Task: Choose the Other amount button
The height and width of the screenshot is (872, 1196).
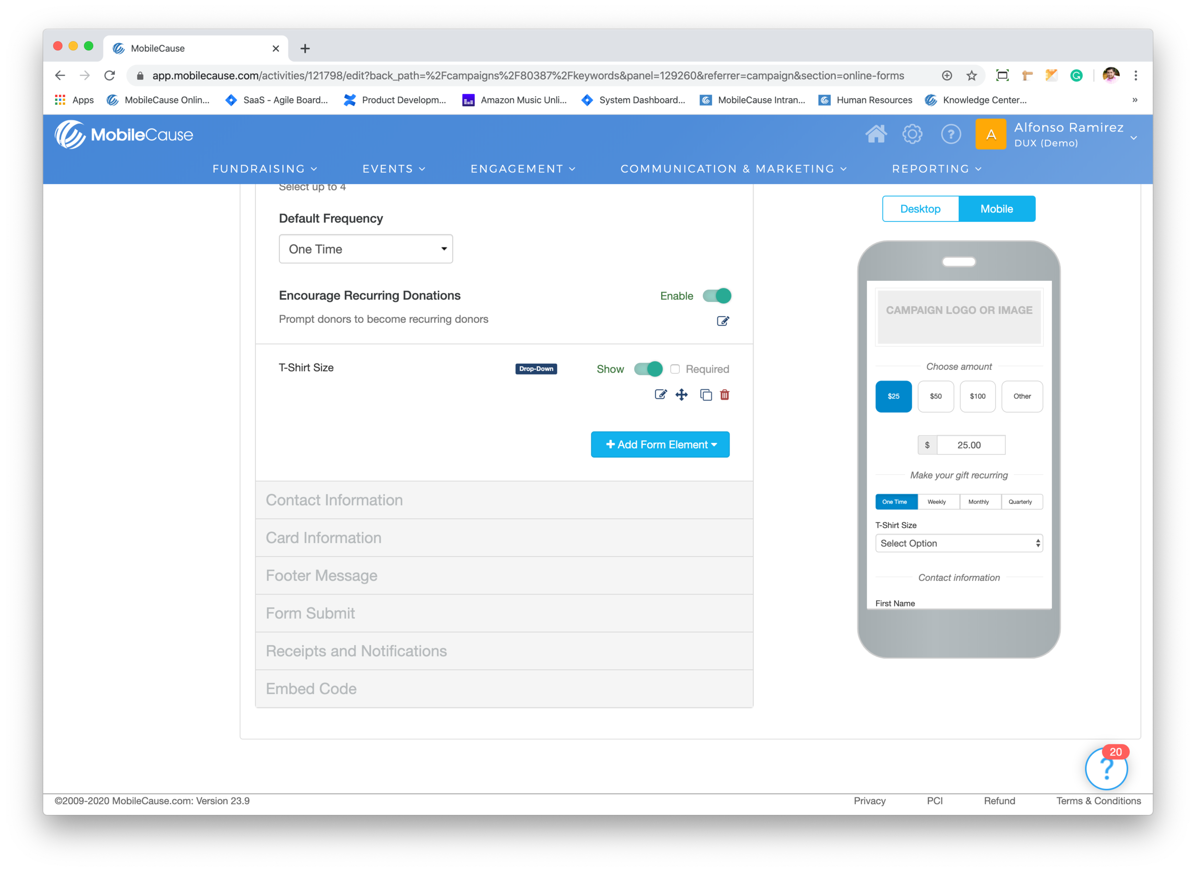Action: (x=1022, y=396)
